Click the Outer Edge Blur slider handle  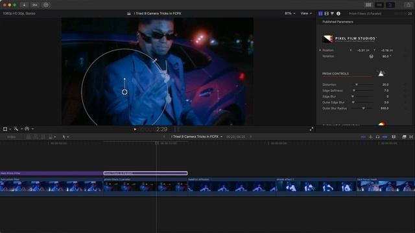tap(353, 102)
